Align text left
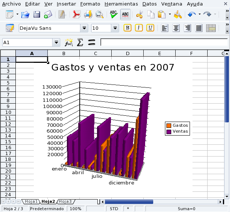This screenshot has width=230, height=212. point(165,28)
